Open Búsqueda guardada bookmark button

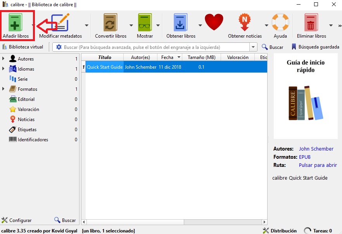point(315,47)
